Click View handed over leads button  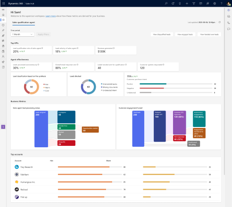click(x=209, y=34)
